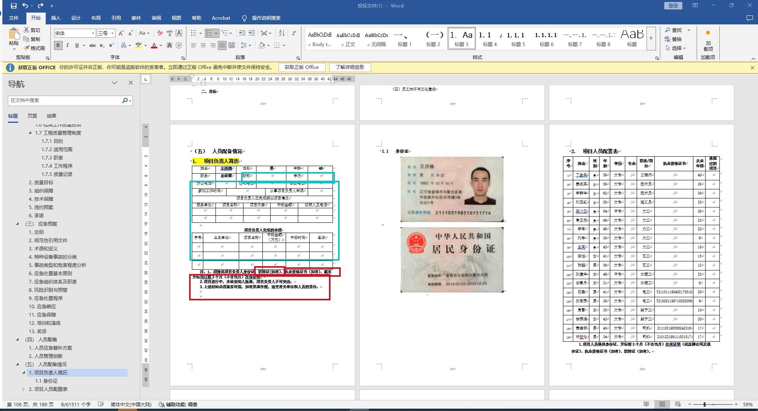
Task: Apply the 无间隔 style from the gallery
Action: point(376,39)
